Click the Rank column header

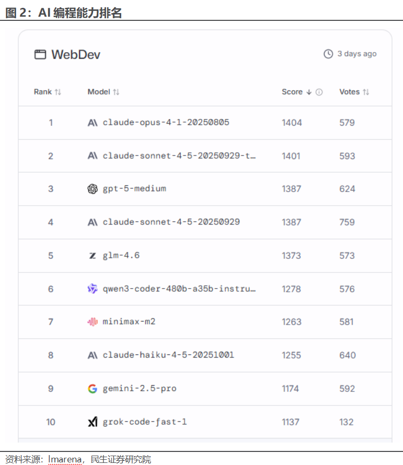(43, 92)
